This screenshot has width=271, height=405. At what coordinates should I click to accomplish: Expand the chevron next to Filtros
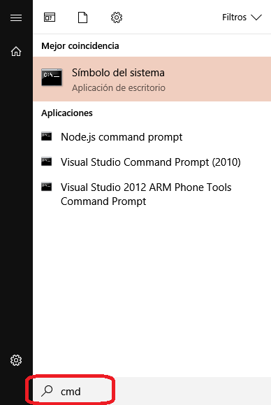tap(256, 17)
